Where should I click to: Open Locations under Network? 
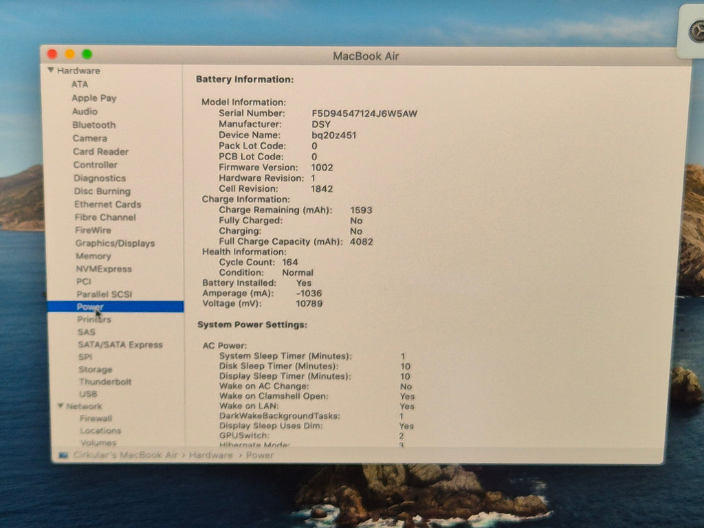pyautogui.click(x=100, y=430)
